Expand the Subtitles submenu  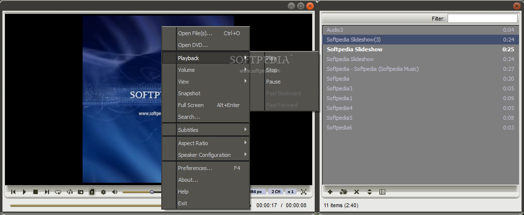tap(206, 130)
